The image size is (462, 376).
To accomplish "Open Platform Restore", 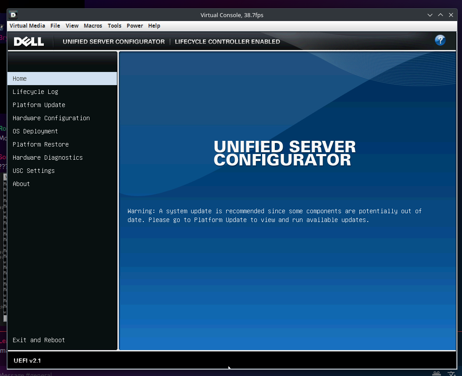I will coord(40,144).
